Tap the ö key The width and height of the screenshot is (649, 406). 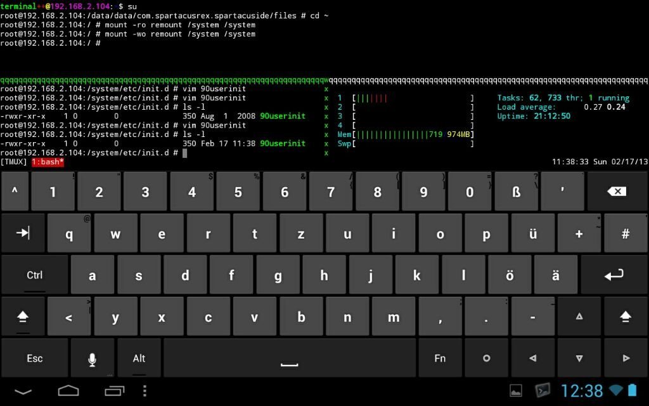pos(510,275)
